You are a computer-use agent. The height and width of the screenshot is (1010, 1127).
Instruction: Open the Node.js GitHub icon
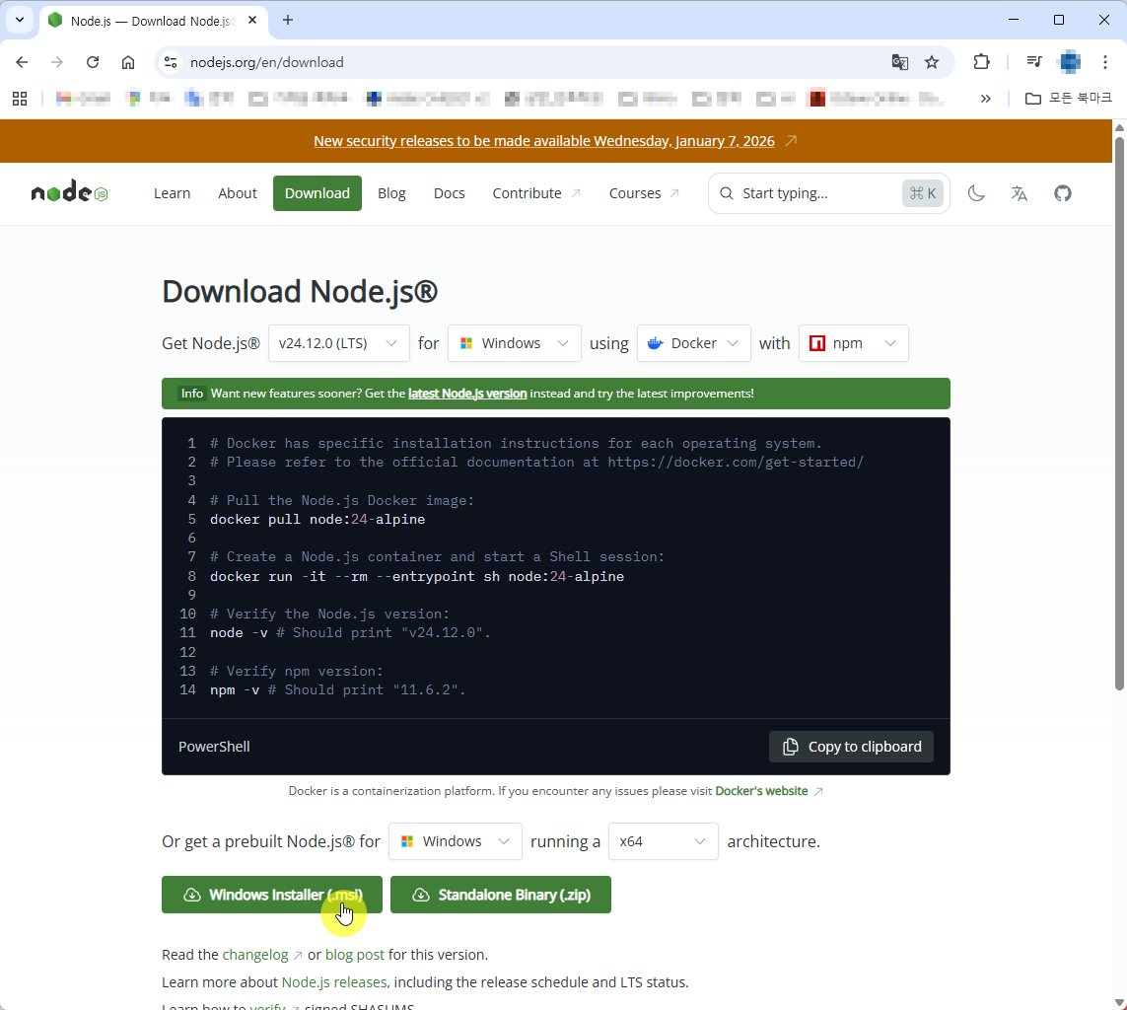tap(1062, 193)
